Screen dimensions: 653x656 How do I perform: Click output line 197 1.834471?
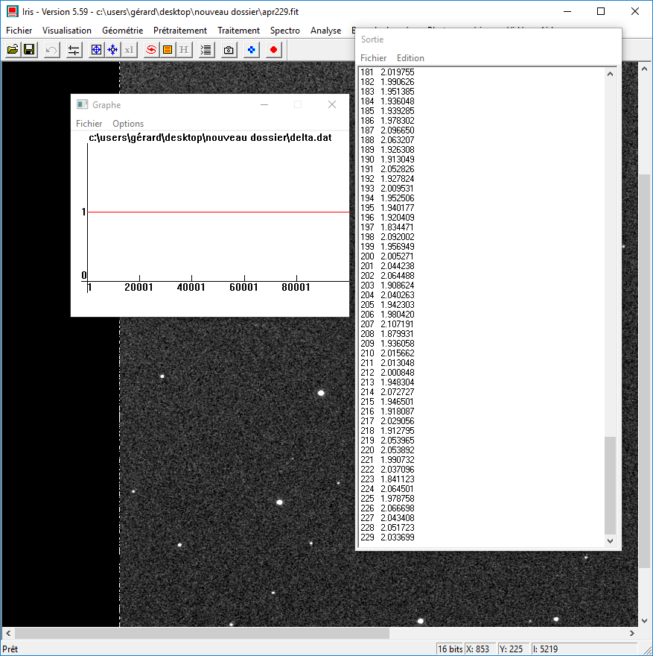pyautogui.click(x=387, y=227)
